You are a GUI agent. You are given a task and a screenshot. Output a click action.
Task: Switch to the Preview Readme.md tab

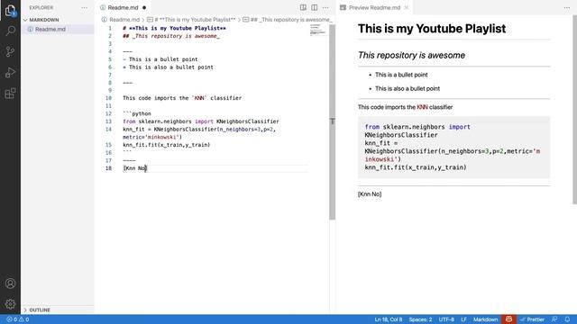374,8
